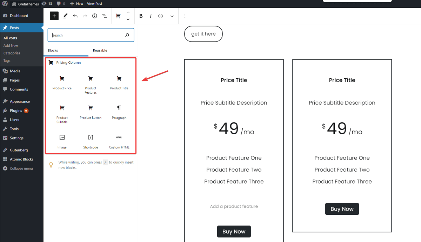
Task: Click the block search field
Action: [x=88, y=35]
